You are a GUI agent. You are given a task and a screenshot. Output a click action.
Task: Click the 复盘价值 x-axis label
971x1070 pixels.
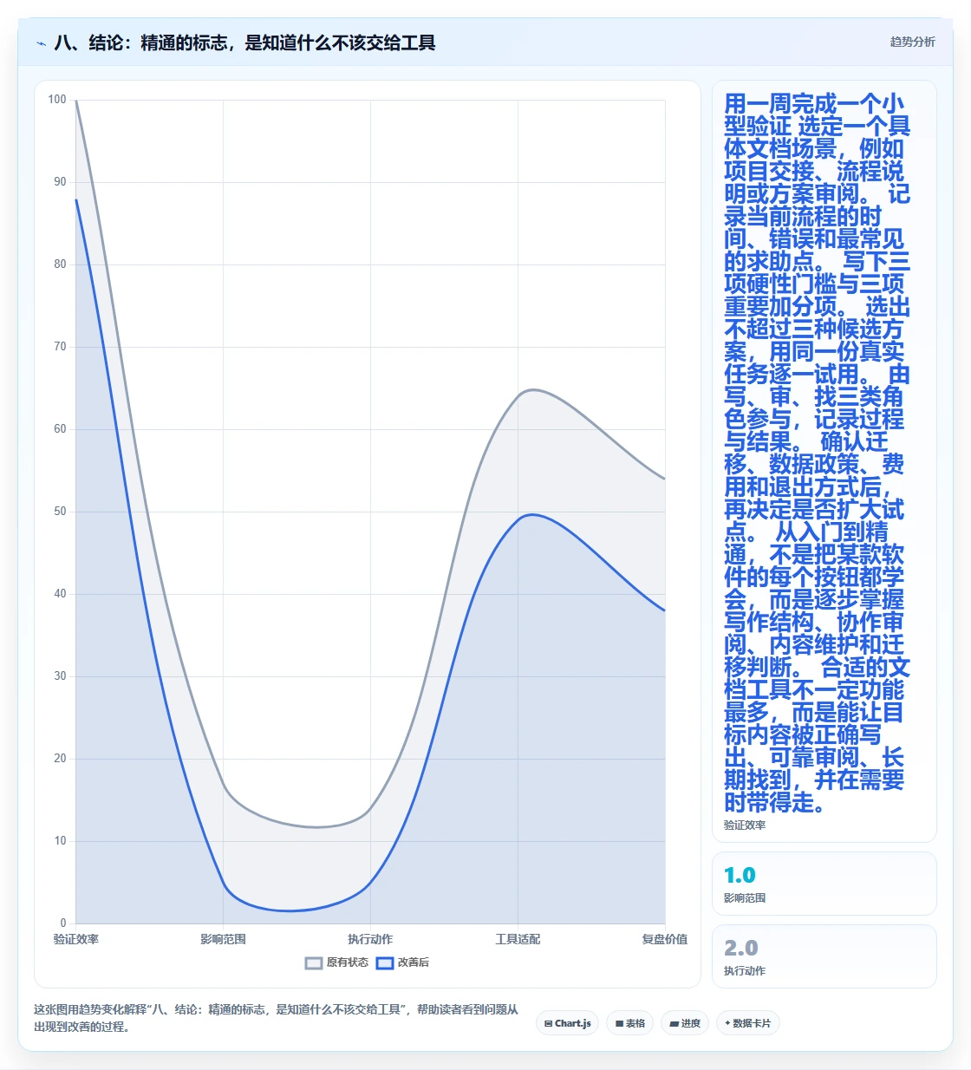[665, 939]
